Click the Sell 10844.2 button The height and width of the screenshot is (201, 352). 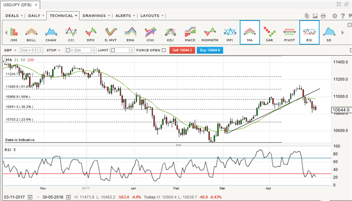182,50
